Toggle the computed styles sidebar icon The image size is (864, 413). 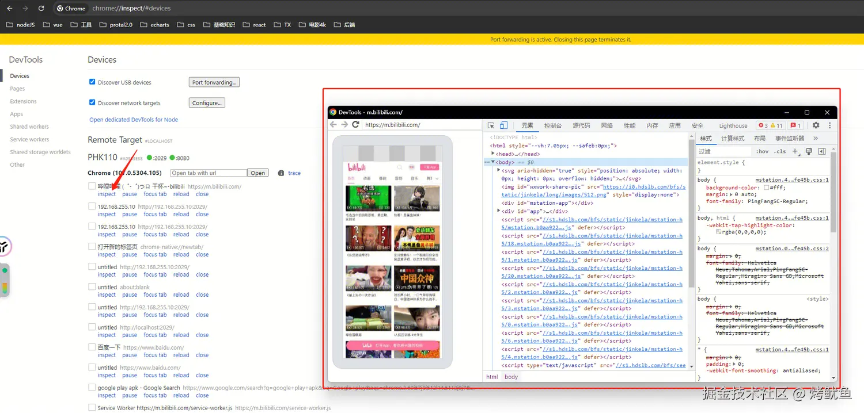(x=821, y=151)
